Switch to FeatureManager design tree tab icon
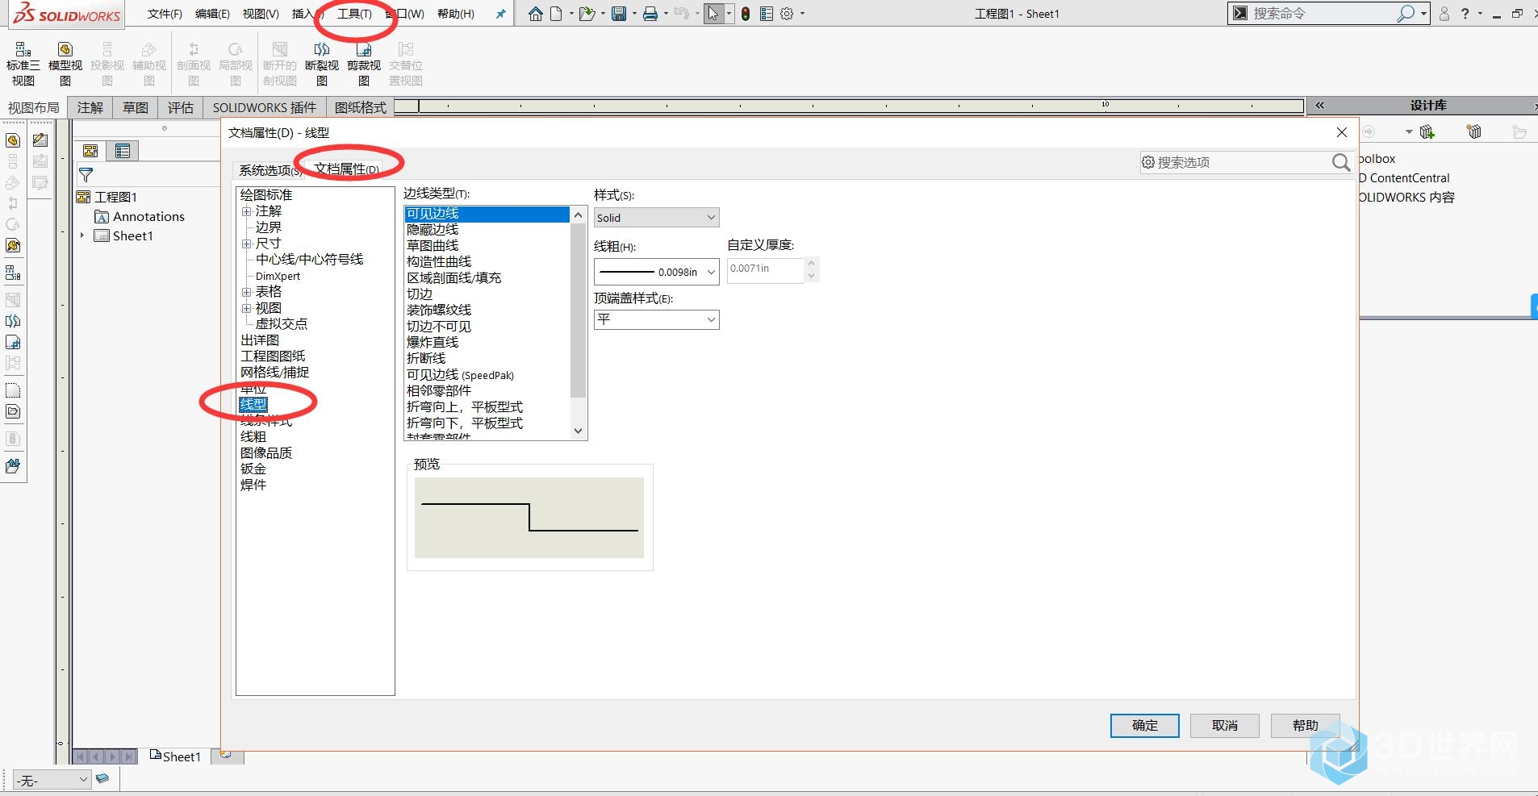 tap(90, 151)
